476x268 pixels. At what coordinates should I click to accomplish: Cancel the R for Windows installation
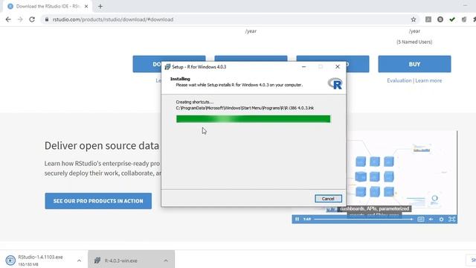(328, 199)
